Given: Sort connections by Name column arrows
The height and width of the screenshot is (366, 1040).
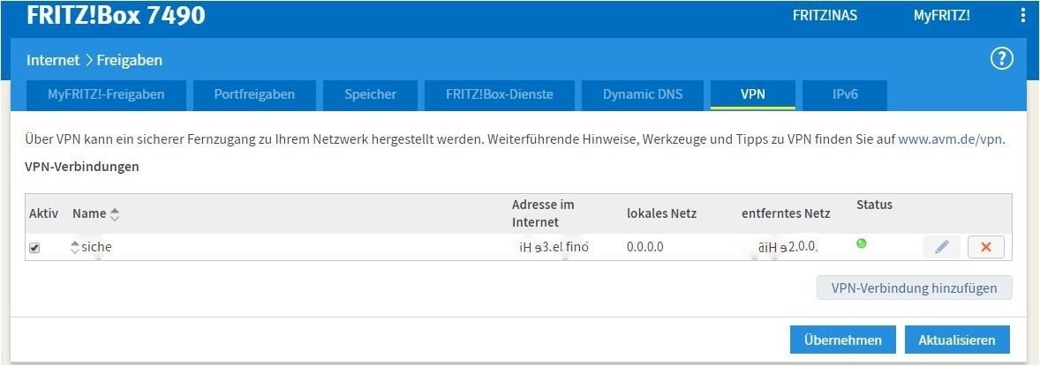Looking at the screenshot, I should click(x=115, y=214).
